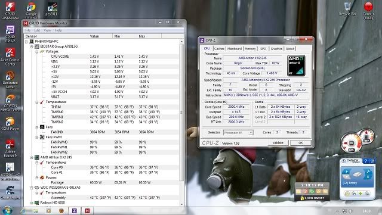Click the green plus icon in Daemon Tools gadget
Screen dimensions: 382x215
361,194
